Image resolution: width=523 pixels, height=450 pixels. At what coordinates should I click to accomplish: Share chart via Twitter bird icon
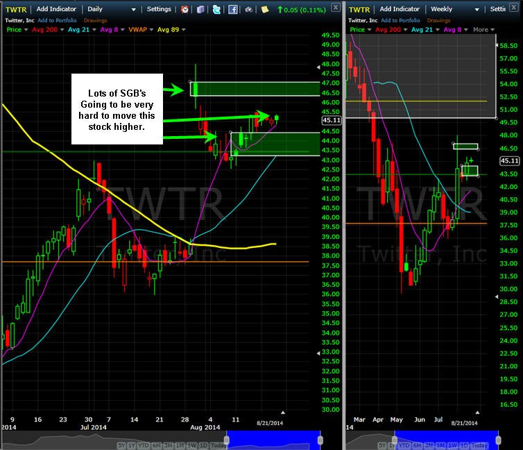[x=216, y=9]
